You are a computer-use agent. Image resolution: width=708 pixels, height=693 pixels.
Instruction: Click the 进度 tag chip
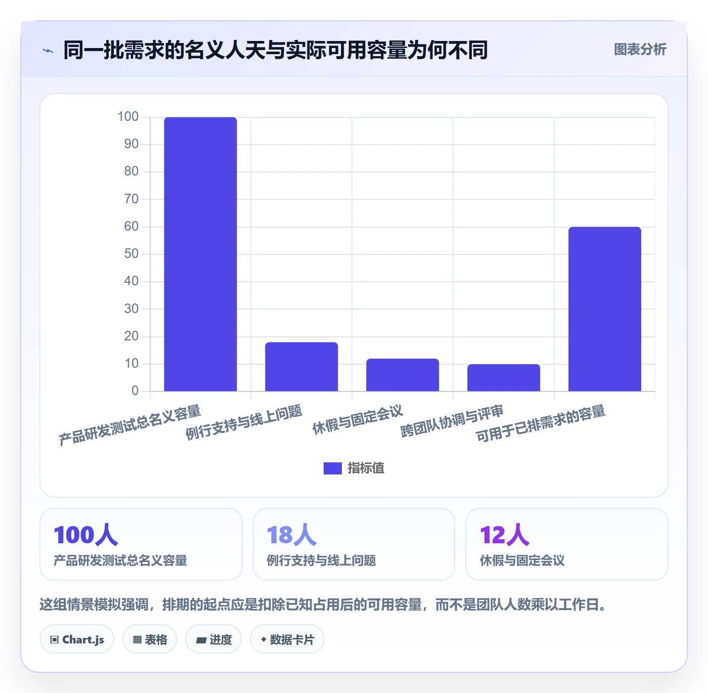213,639
